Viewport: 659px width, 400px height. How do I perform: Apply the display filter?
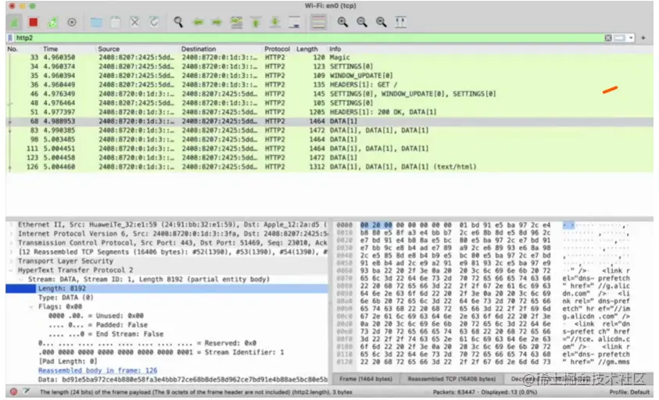(619, 38)
